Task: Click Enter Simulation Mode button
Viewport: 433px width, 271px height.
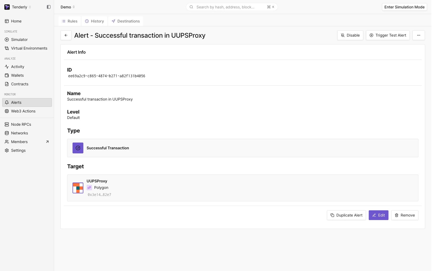Action: [x=404, y=7]
